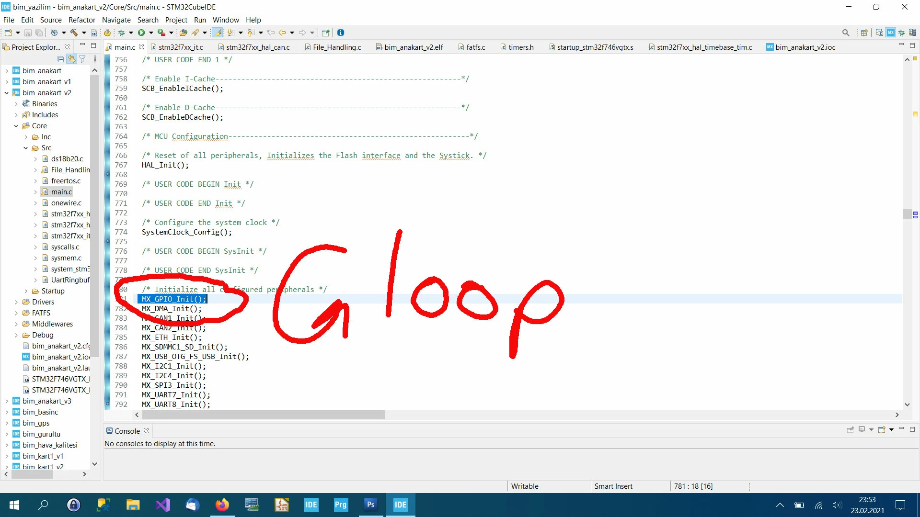Open the Refactor menu
920x517 pixels.
pyautogui.click(x=82, y=20)
